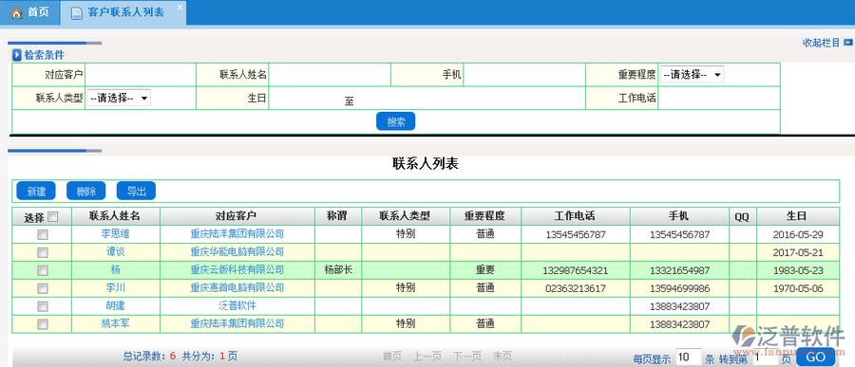Open the 联系人类型 dropdown
855x367 pixels.
pyautogui.click(x=119, y=98)
